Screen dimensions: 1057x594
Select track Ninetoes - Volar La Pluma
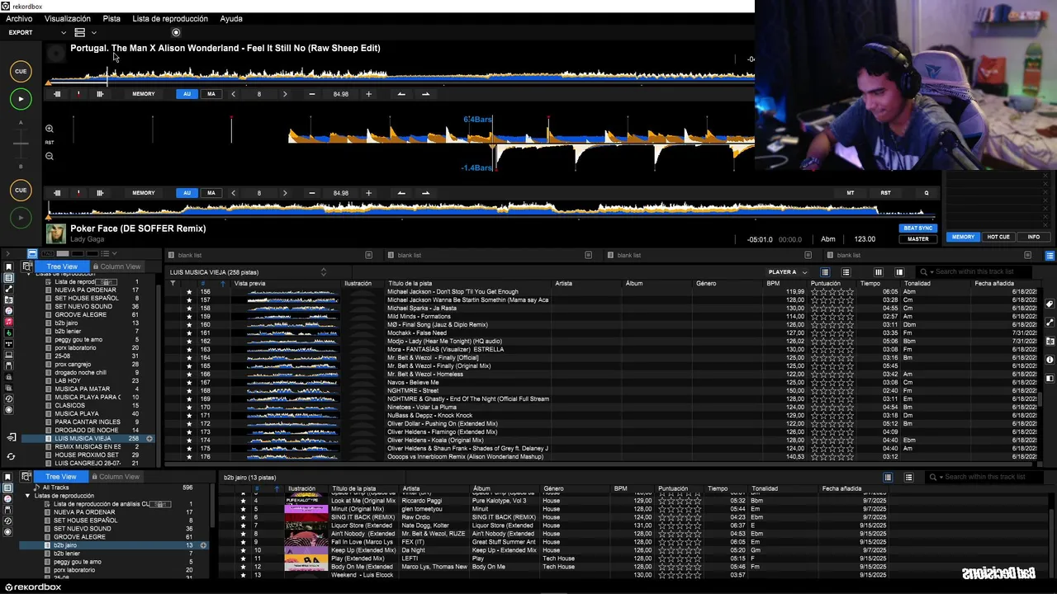click(x=422, y=407)
